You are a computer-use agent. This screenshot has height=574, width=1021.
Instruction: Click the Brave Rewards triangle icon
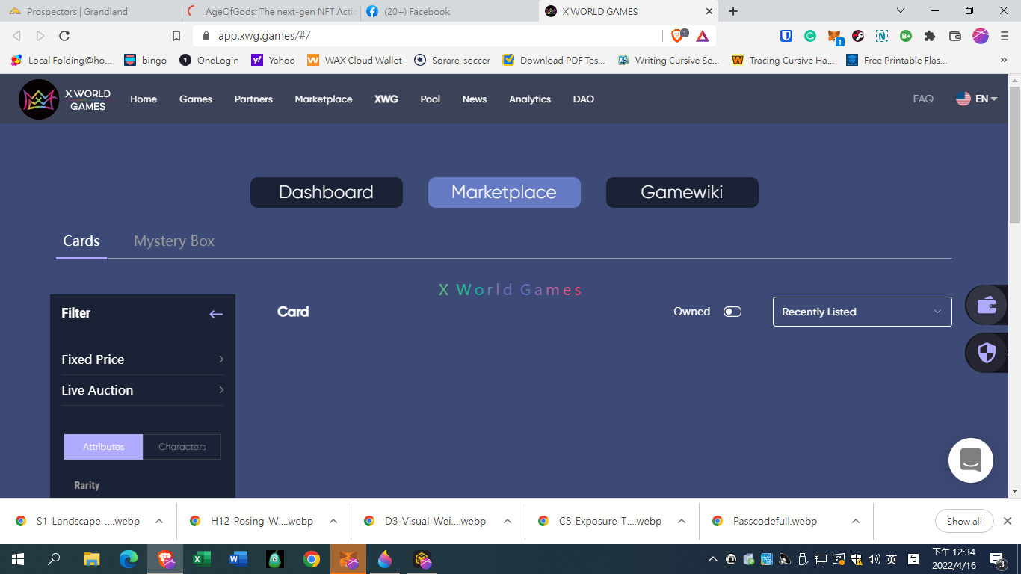(703, 35)
